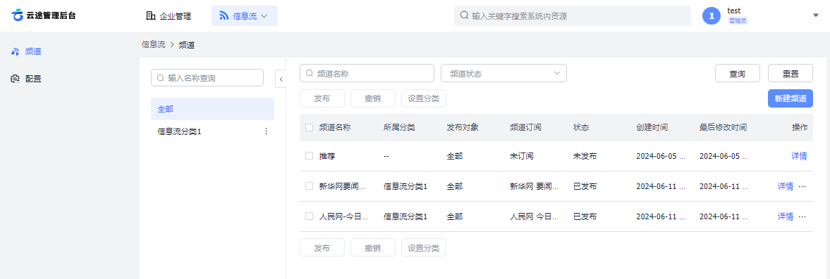Click the top 发布 button

(x=322, y=98)
